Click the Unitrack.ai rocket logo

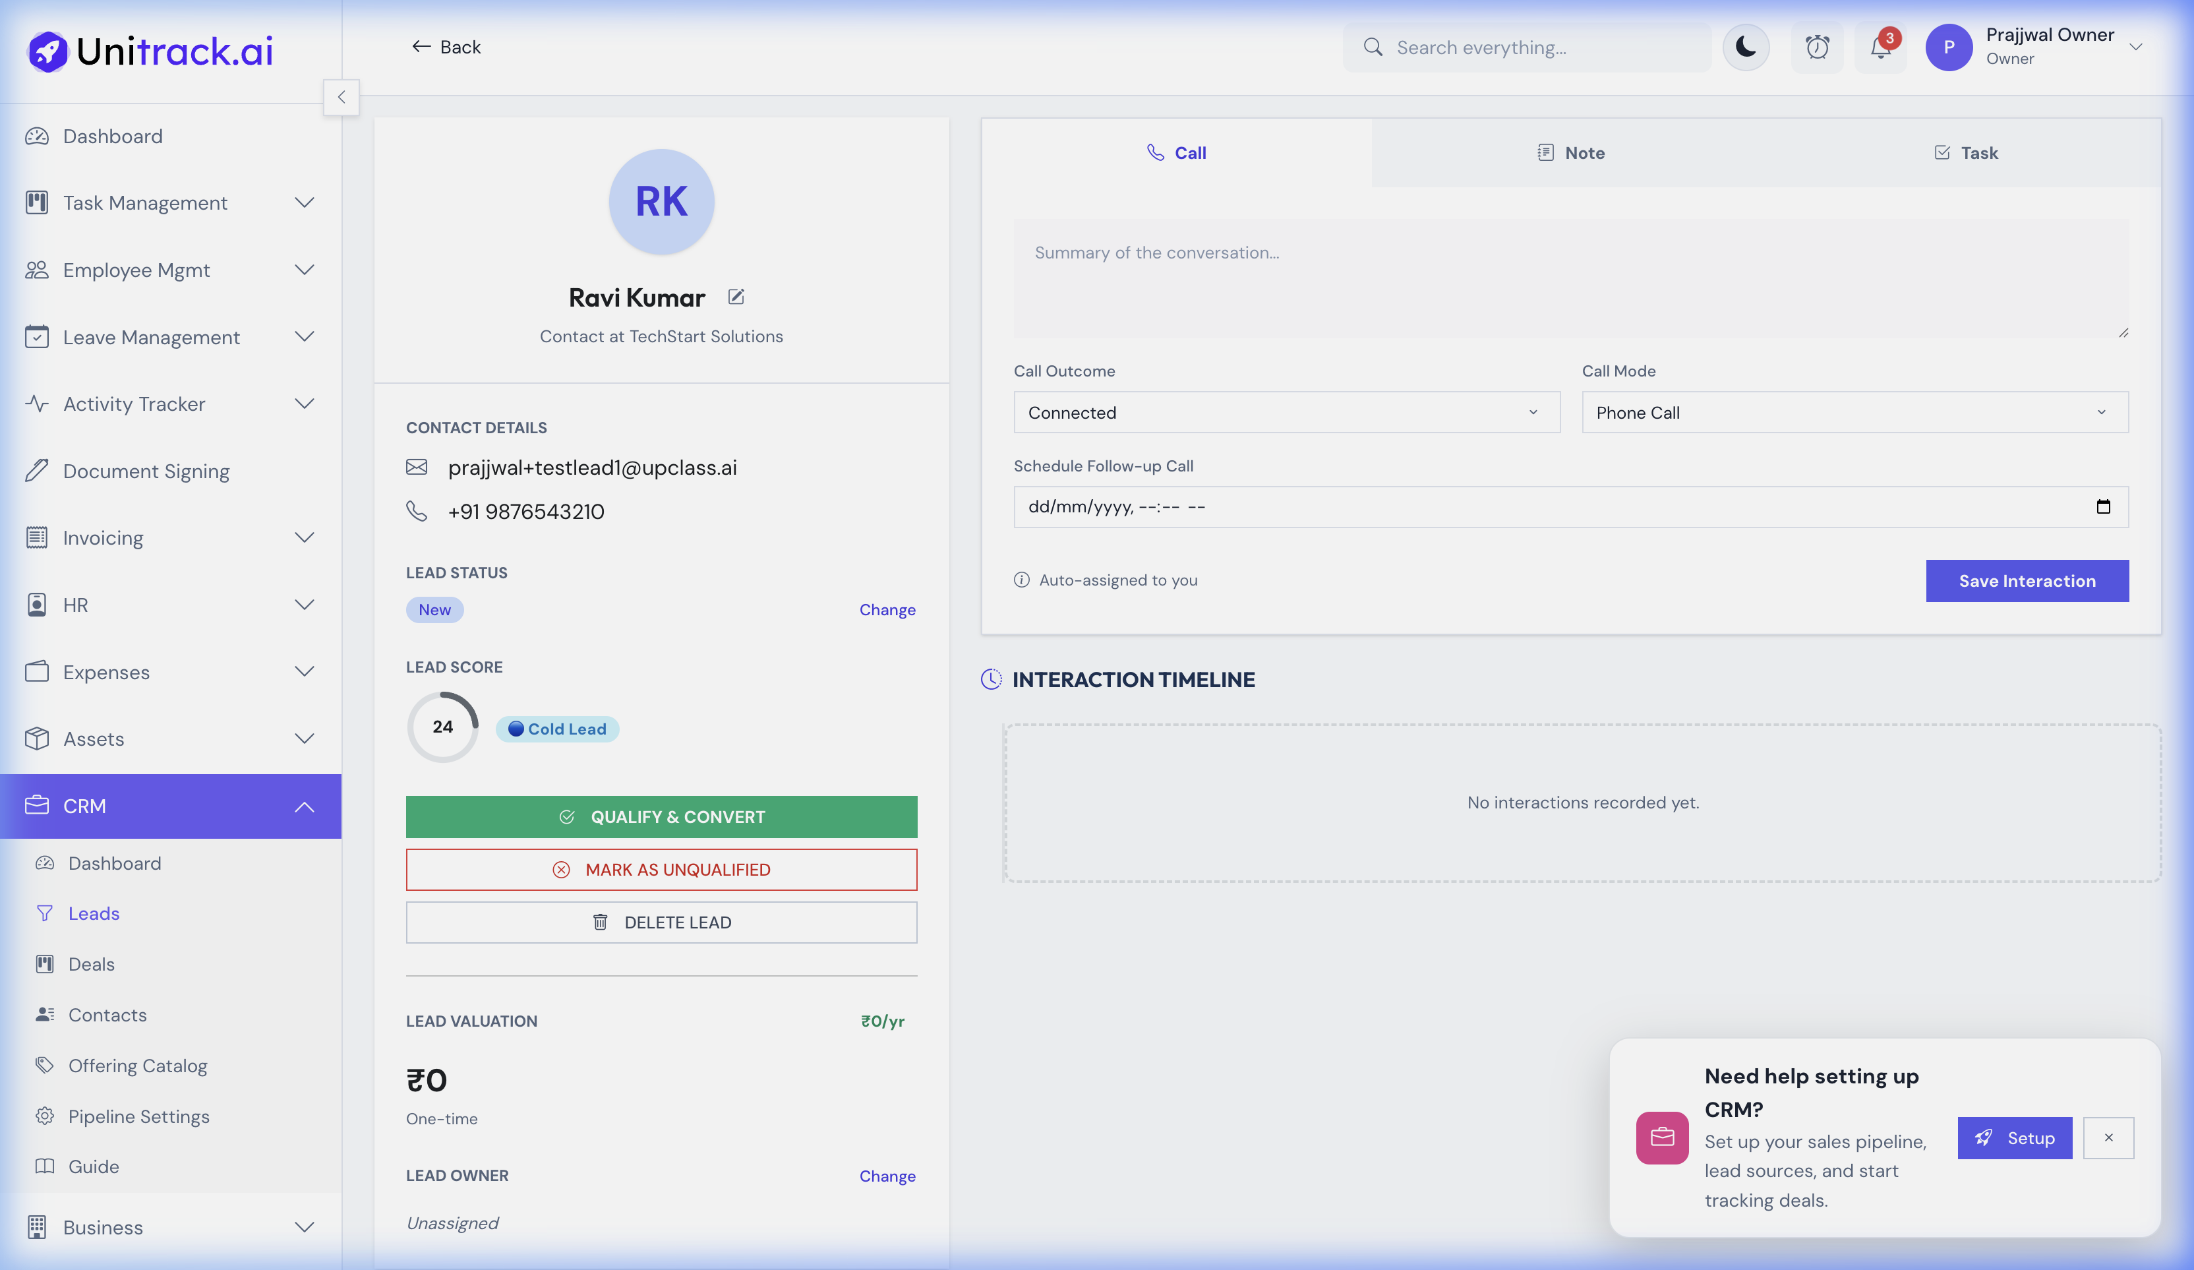pos(48,51)
